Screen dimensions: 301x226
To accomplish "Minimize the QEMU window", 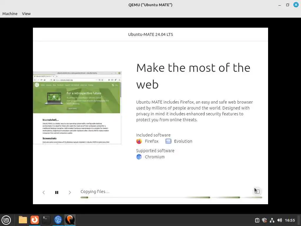I will 280,5.
